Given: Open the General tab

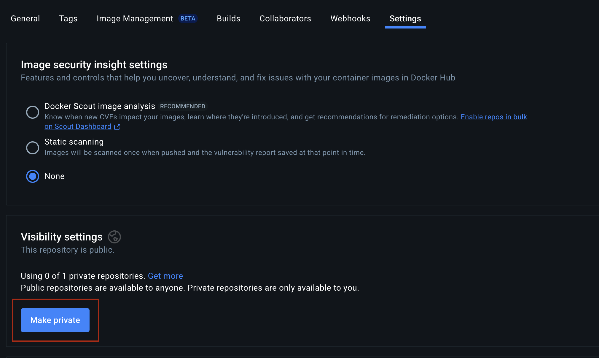Looking at the screenshot, I should [x=25, y=18].
